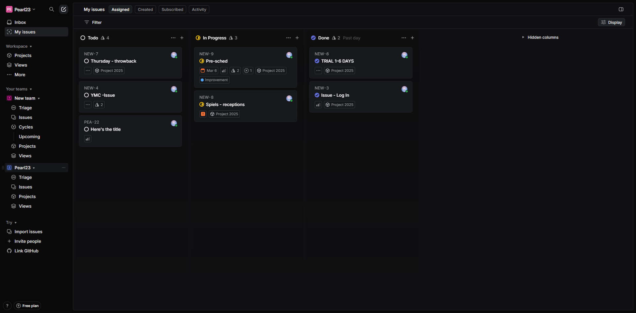Collapse the Try section
This screenshot has width=636, height=313.
coord(11,223)
